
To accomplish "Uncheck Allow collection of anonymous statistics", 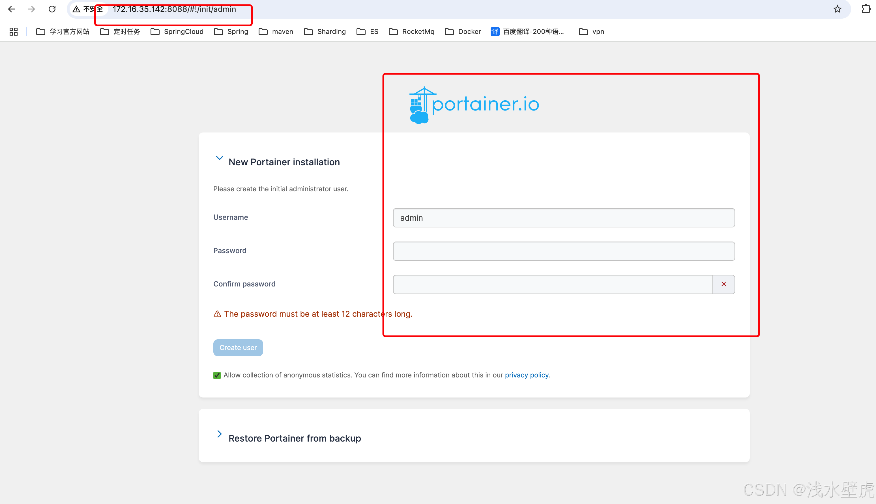I will [217, 375].
